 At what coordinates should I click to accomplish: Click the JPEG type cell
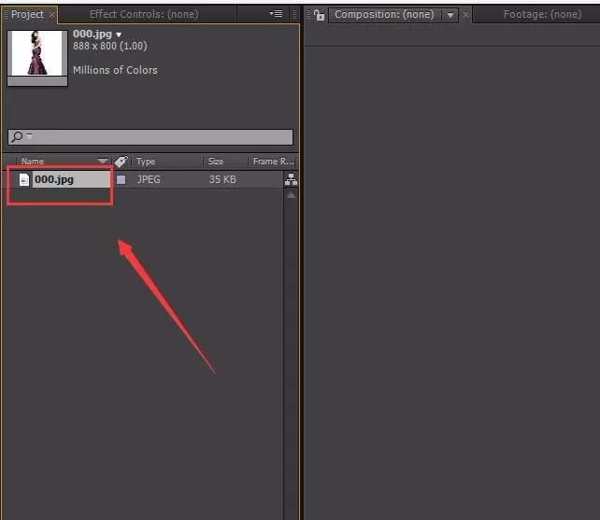coord(149,179)
